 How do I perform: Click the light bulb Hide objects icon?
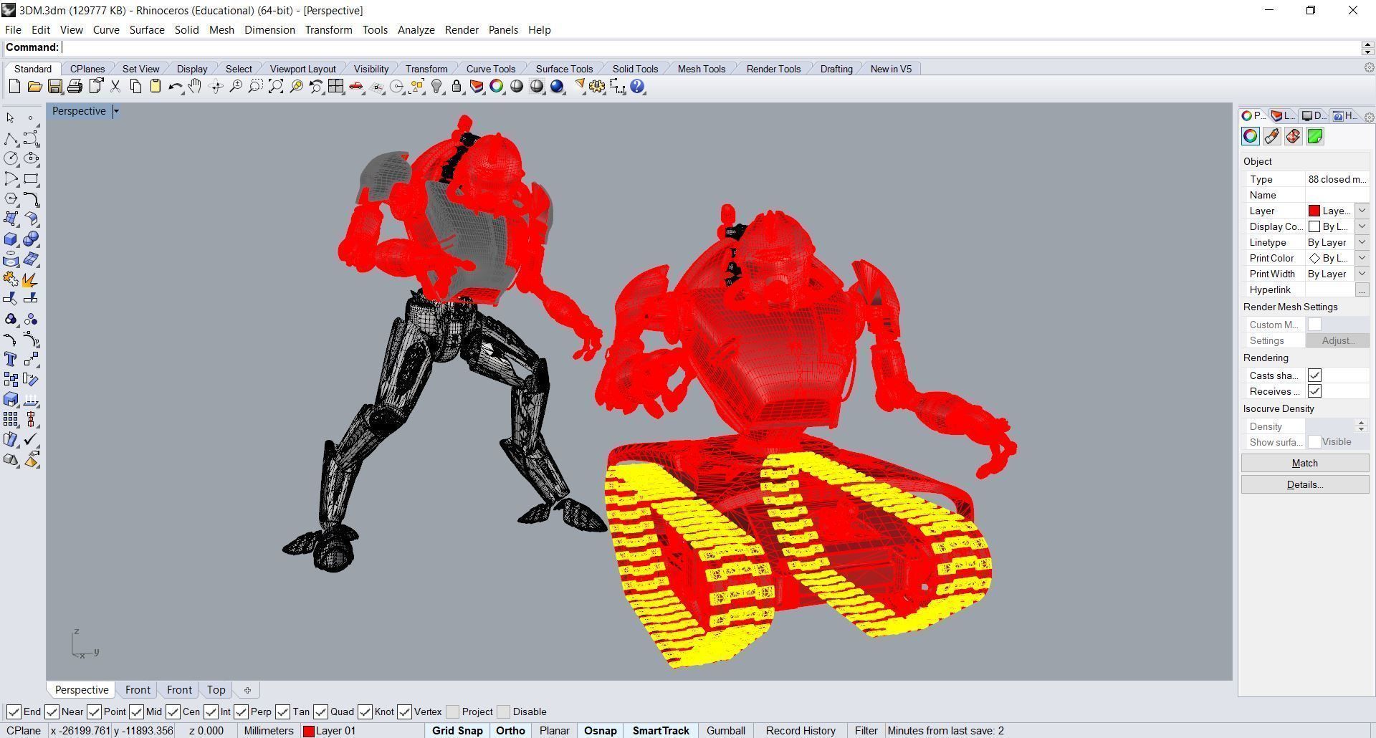tap(436, 87)
